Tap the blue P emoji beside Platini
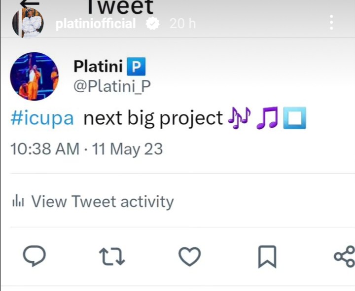Viewport: 355px width, 291px height. coord(136,66)
